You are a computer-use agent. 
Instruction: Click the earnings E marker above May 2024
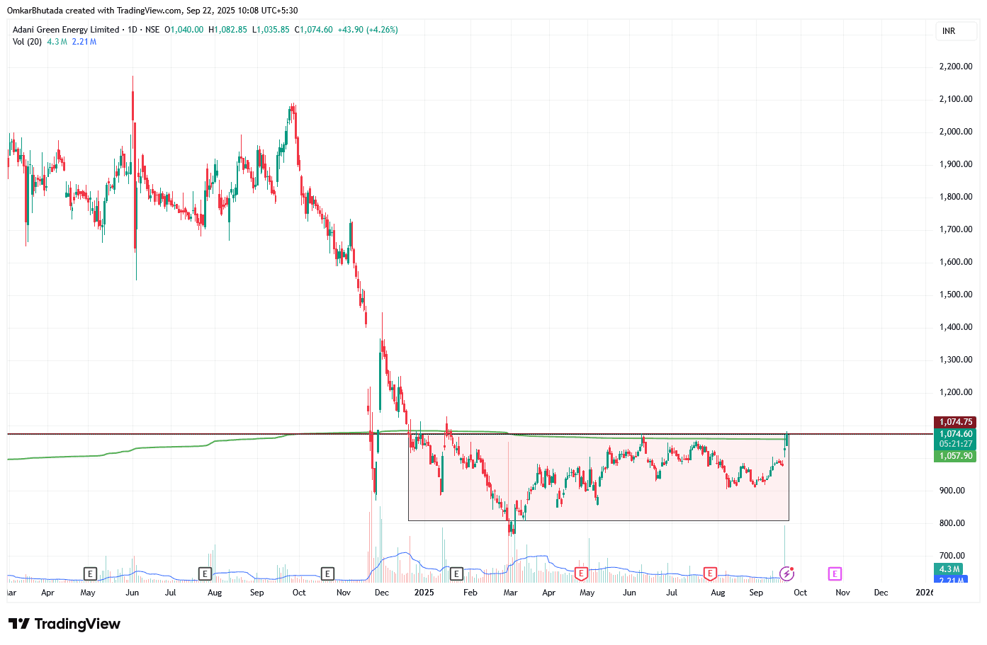[89, 573]
